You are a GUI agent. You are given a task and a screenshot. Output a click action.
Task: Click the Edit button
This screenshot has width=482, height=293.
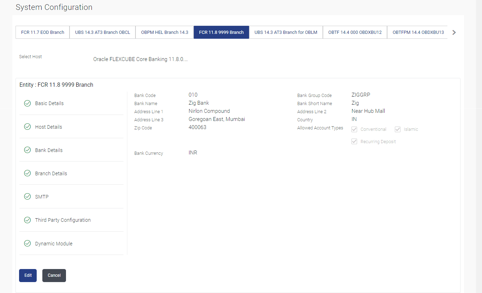28,275
